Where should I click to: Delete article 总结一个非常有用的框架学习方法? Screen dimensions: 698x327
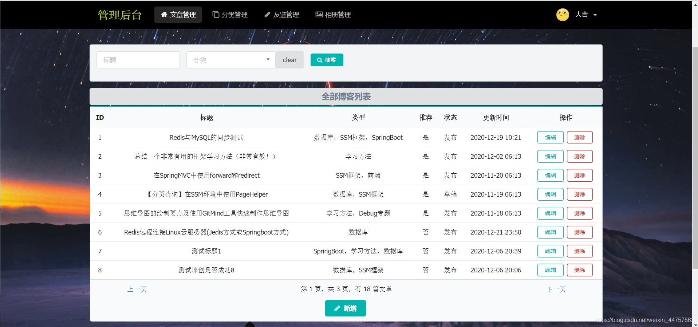[579, 156]
